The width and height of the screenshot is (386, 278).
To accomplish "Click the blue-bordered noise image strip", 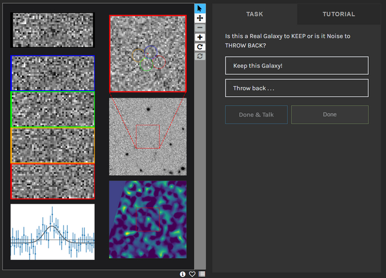I will [52, 73].
